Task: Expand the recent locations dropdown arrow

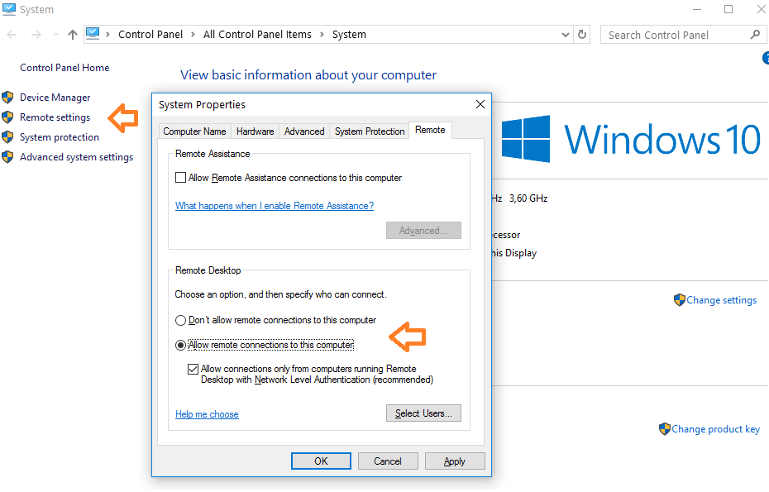Action: 55,35
